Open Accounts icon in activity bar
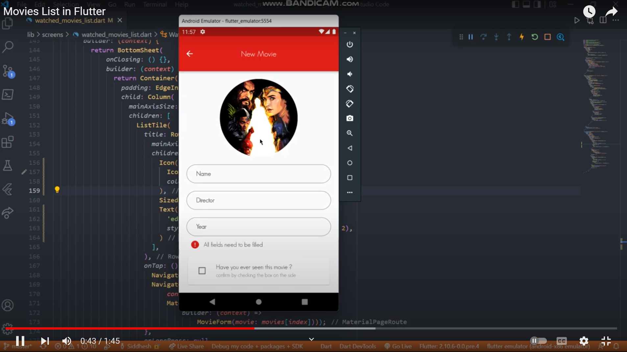627x352 pixels. (8, 305)
